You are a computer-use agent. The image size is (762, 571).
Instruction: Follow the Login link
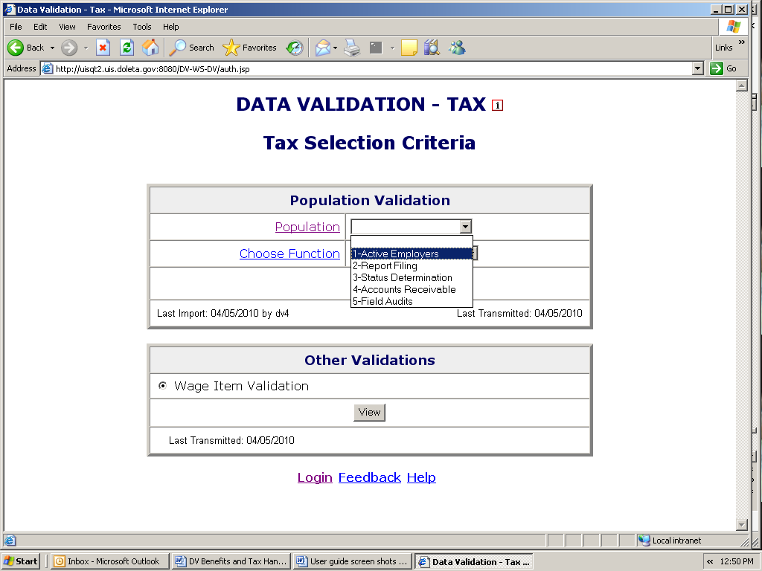click(x=315, y=477)
